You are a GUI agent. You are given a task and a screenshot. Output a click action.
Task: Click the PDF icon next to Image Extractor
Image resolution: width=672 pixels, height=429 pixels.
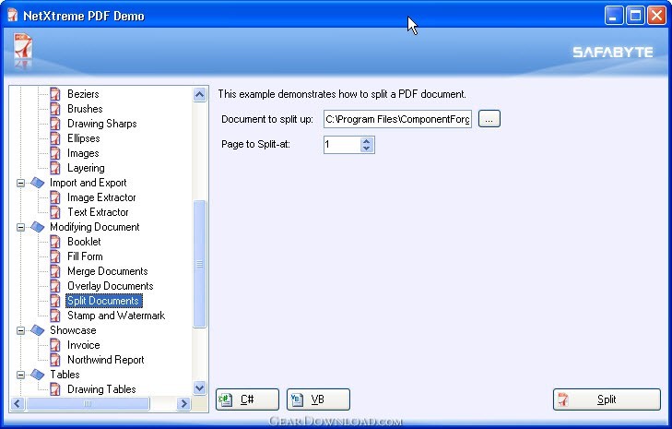[x=54, y=197]
